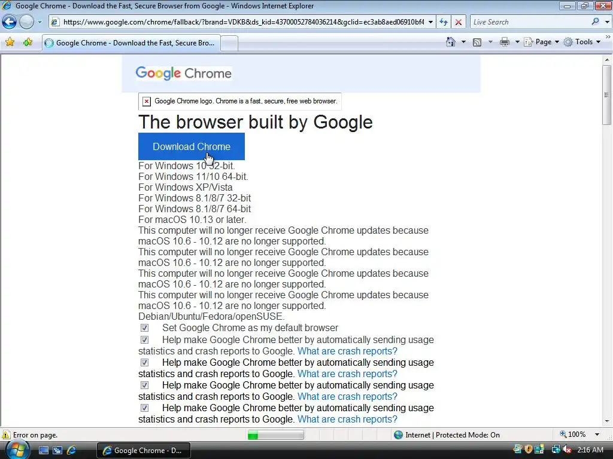Click the 100% zoom level button
The height and width of the screenshot is (459, 613).
[573, 434]
